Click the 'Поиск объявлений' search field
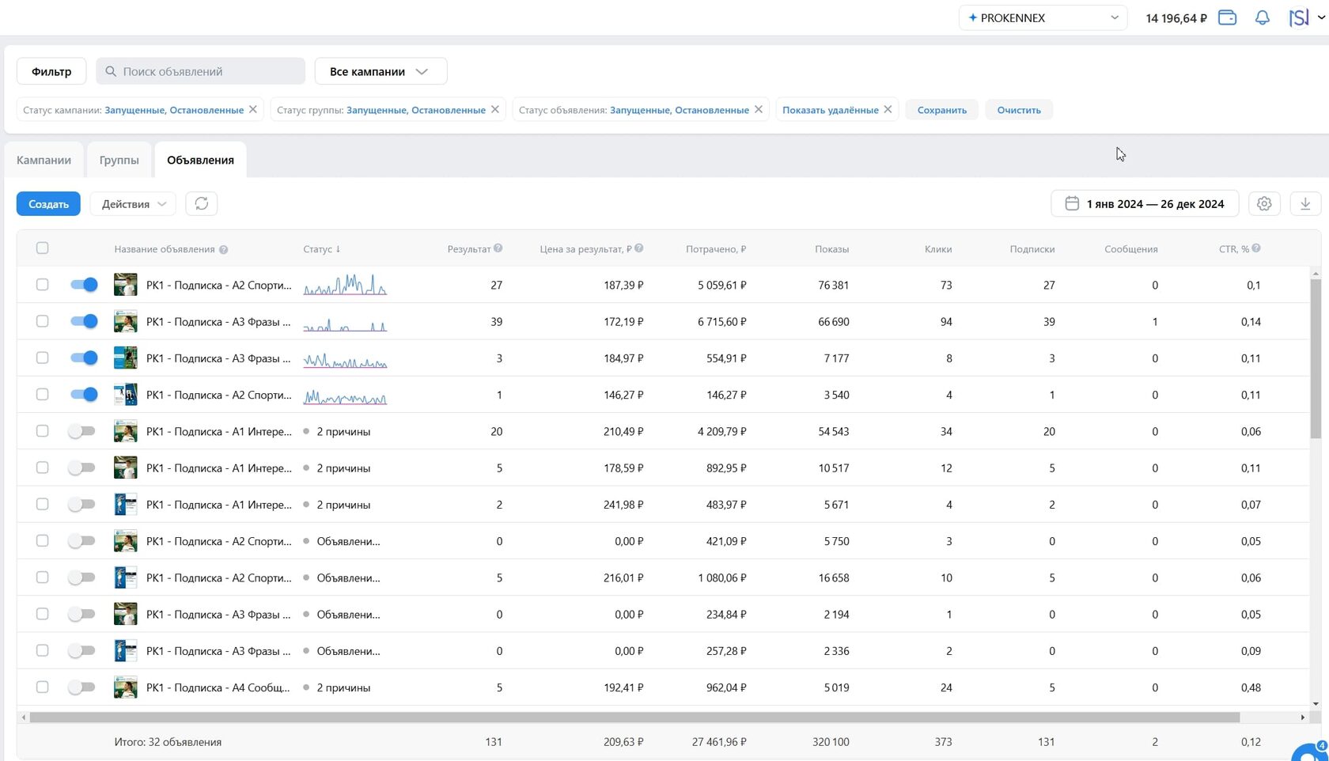The image size is (1329, 761). 201,71
